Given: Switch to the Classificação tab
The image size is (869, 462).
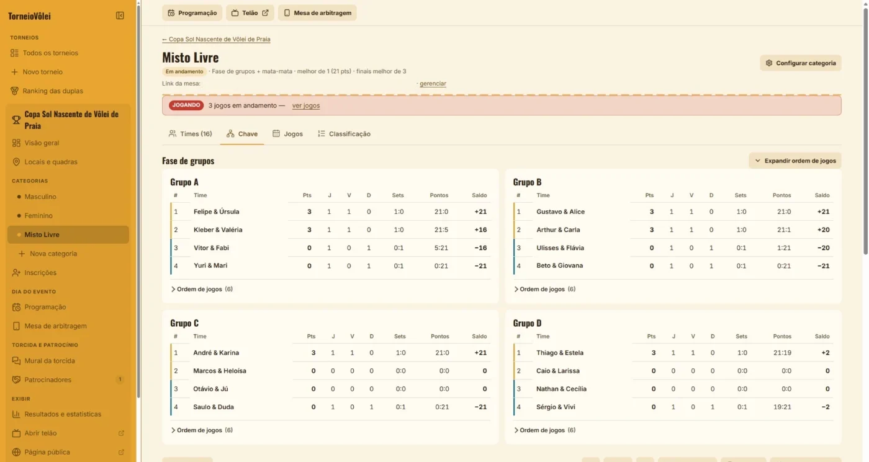Looking at the screenshot, I should coord(344,134).
